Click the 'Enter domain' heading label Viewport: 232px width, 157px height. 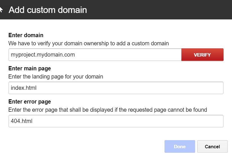(x=26, y=35)
